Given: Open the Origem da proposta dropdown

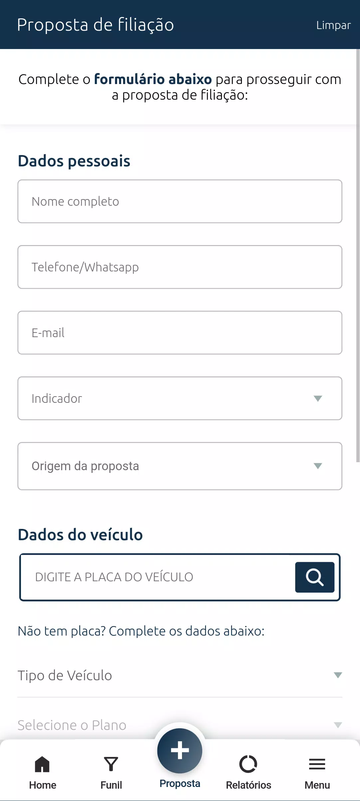Looking at the screenshot, I should coord(180,466).
